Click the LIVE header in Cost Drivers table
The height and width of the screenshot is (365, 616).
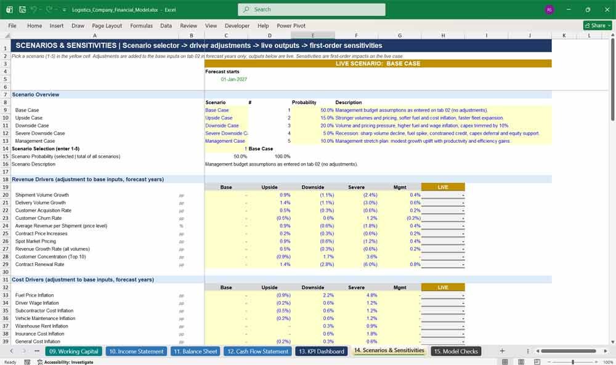click(443, 287)
